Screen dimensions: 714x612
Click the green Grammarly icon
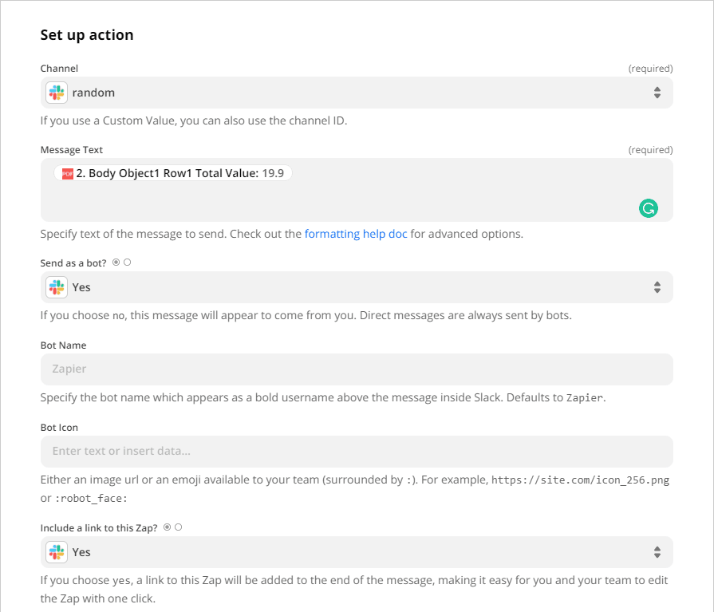[x=649, y=209]
